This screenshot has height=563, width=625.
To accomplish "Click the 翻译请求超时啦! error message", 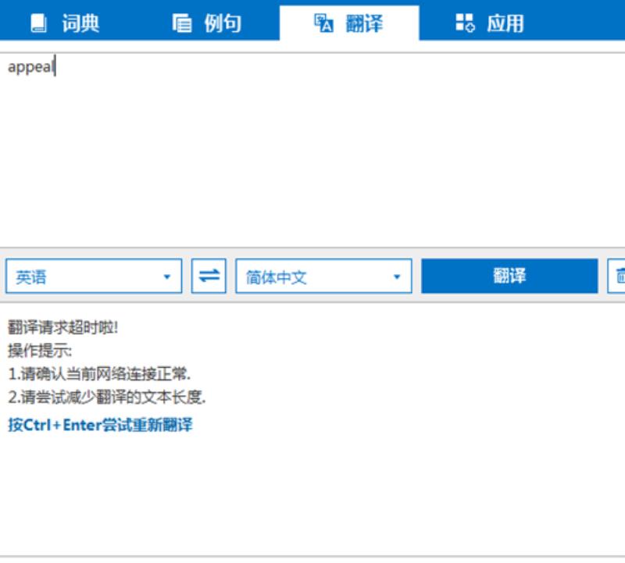I will 63,327.
